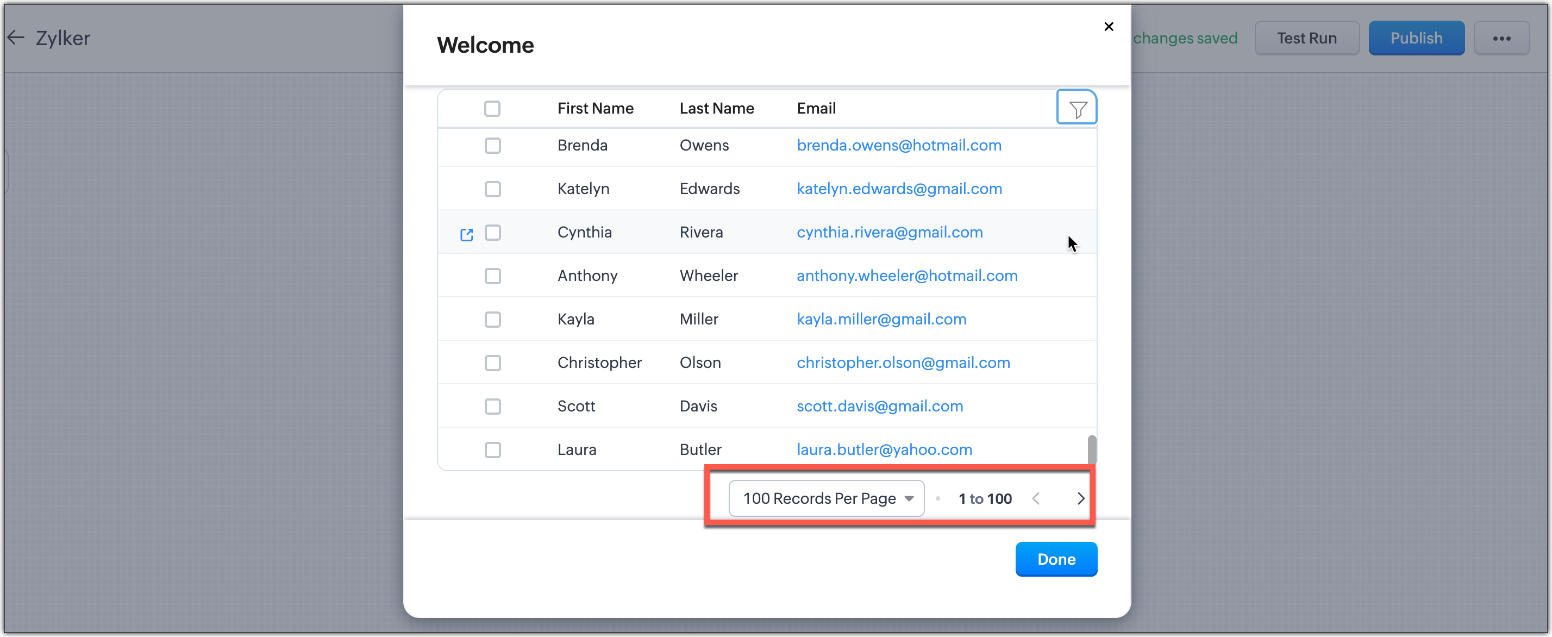Toggle the select-all header checkbox
Image resolution: width=1552 pixels, height=637 pixels.
coord(492,109)
